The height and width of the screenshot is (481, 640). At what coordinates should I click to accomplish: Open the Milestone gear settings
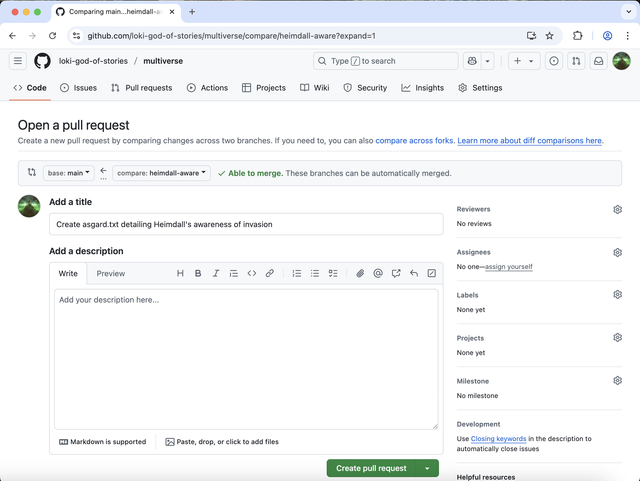(x=617, y=380)
